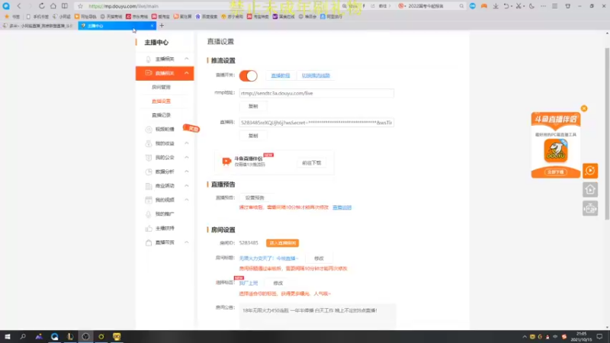Viewport: 610px width, 343px height.
Task: Open the reading-mode book icon in toolbar
Action: tap(65, 6)
